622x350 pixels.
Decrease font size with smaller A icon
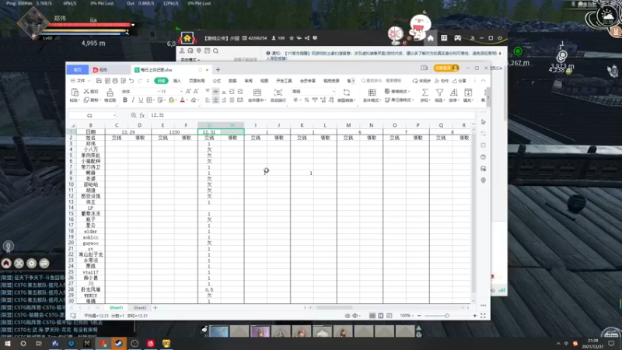coord(196,91)
